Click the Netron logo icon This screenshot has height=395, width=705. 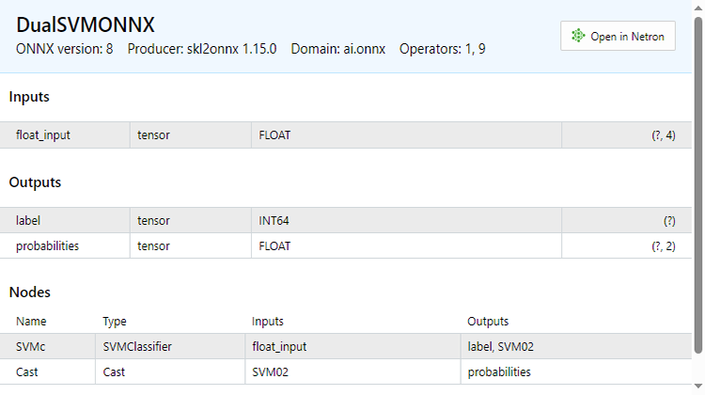tap(578, 36)
